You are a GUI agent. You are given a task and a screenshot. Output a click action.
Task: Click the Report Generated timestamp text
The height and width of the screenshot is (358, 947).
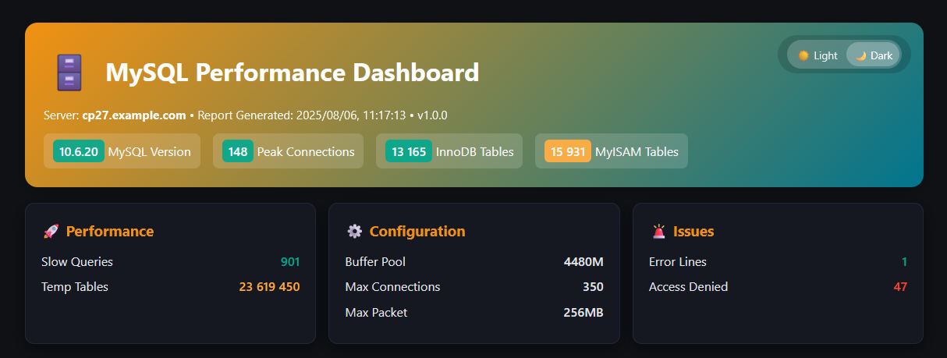point(302,115)
